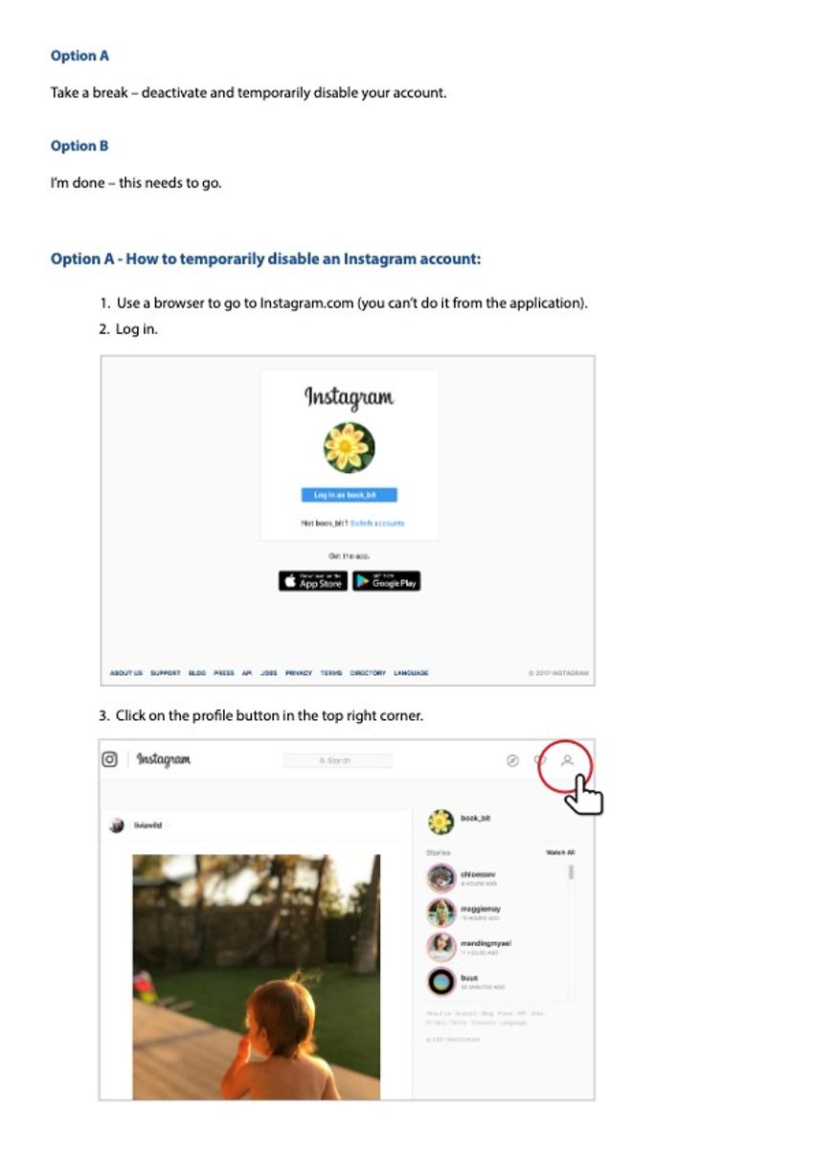Click the Log in as book_bit button

[350, 495]
